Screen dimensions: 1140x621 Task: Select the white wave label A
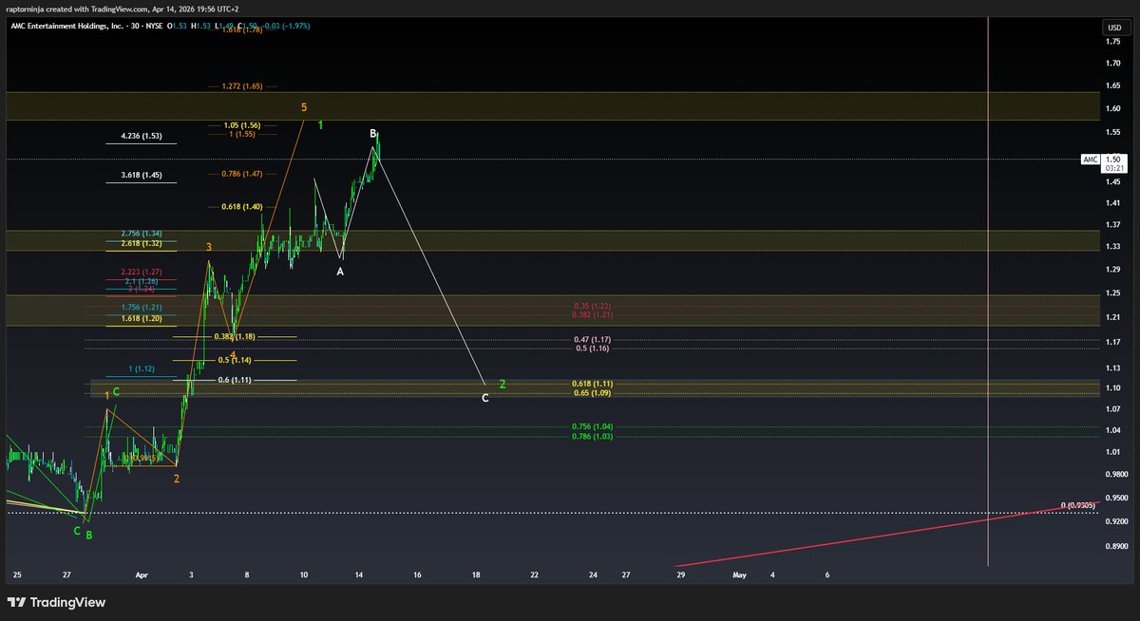tap(340, 272)
